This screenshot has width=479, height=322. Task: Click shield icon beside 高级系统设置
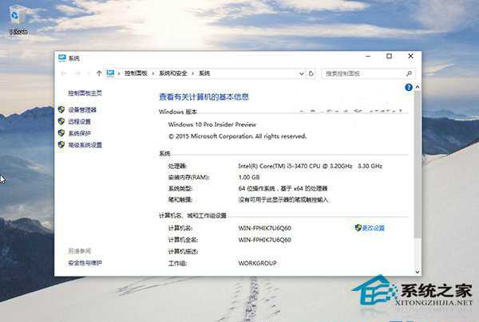click(61, 144)
